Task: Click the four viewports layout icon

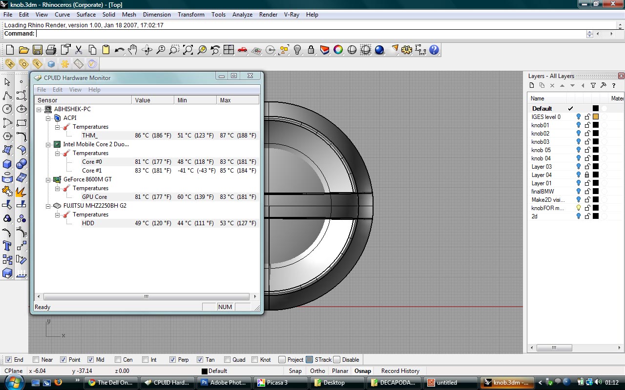Action: coord(229,50)
